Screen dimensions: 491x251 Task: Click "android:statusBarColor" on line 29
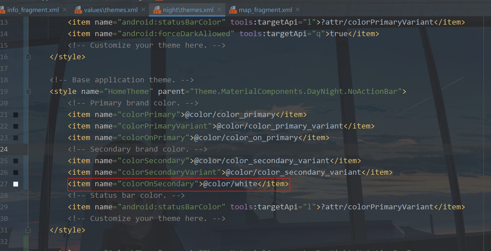(171, 207)
